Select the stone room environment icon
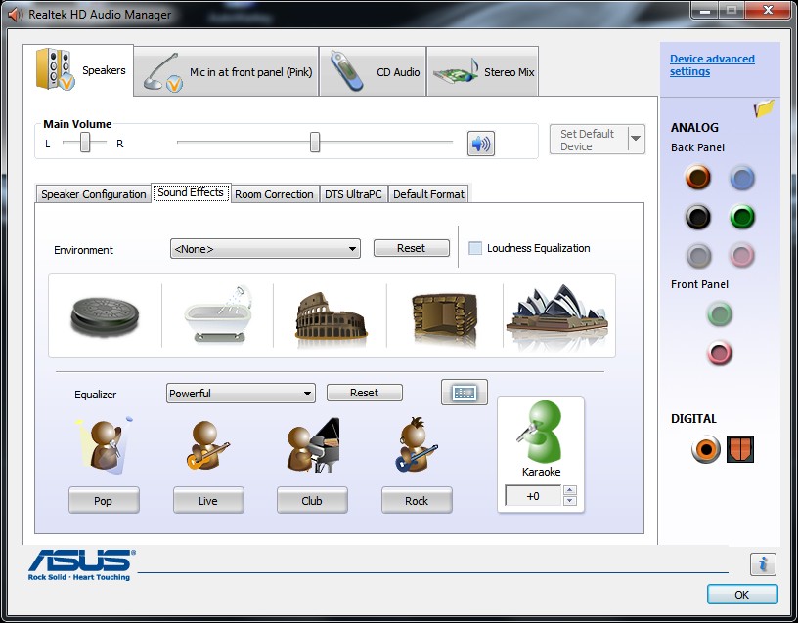This screenshot has height=623, width=798. pyautogui.click(x=444, y=317)
